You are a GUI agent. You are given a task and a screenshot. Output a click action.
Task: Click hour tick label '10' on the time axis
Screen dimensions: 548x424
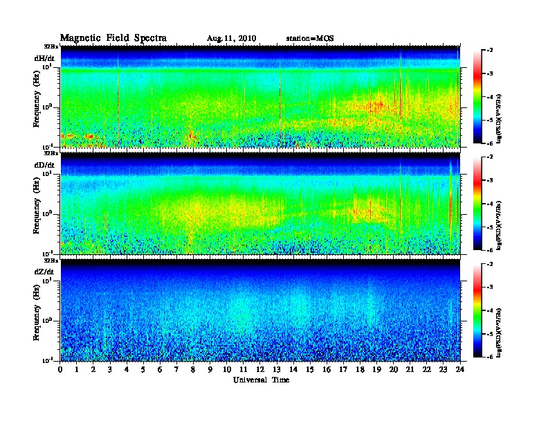pos(227,369)
